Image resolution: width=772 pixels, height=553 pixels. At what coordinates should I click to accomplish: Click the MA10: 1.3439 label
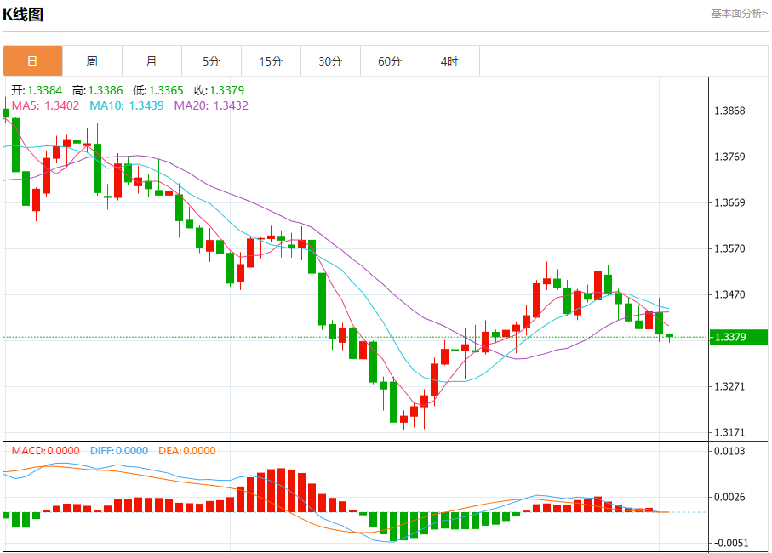[127, 105]
